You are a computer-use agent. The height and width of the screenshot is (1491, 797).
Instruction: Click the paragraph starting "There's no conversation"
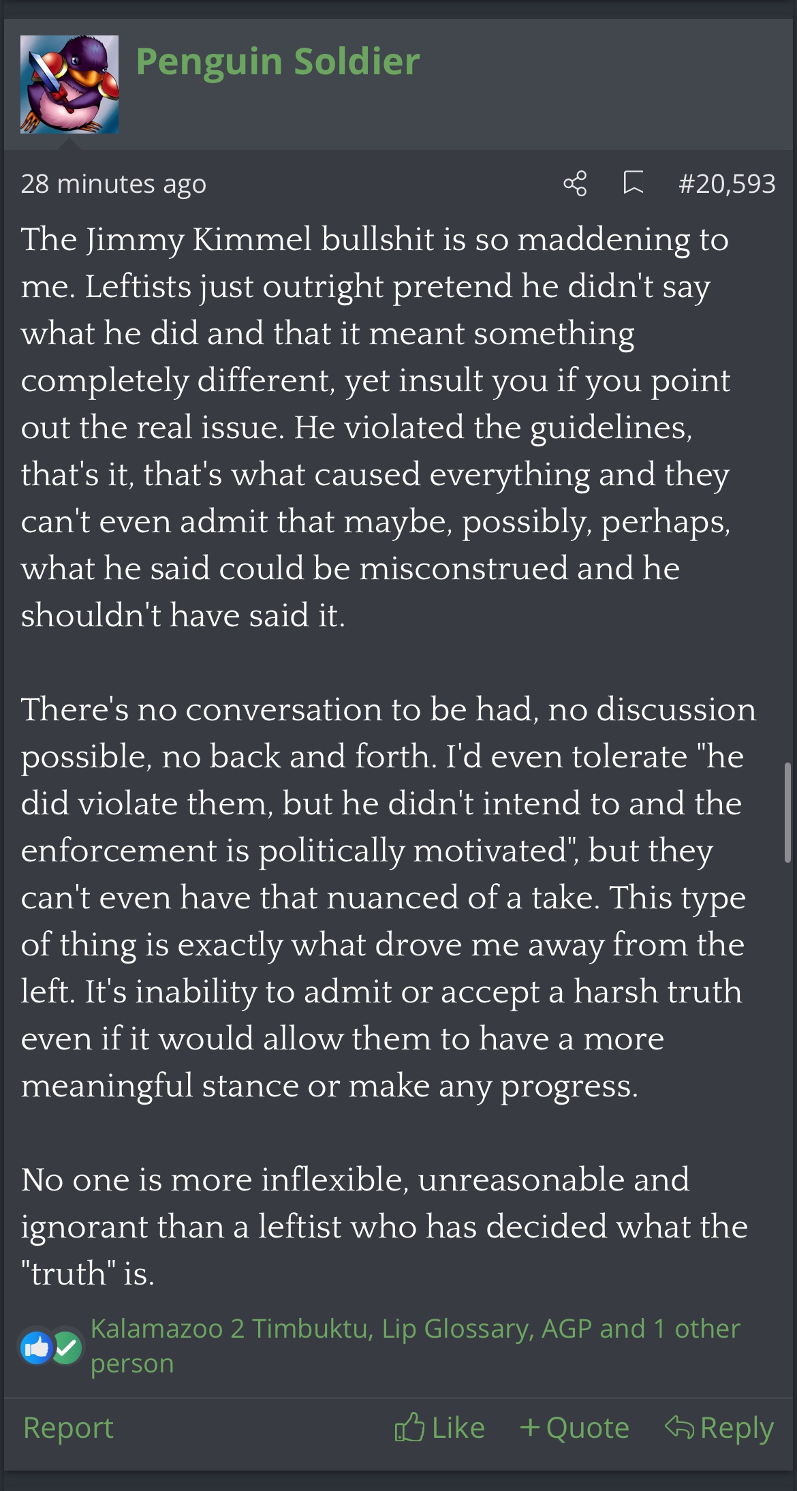381,897
